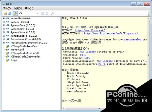Click the System.Core assembly icon
Viewport: 152px width, 112px height.
coord(7,25)
